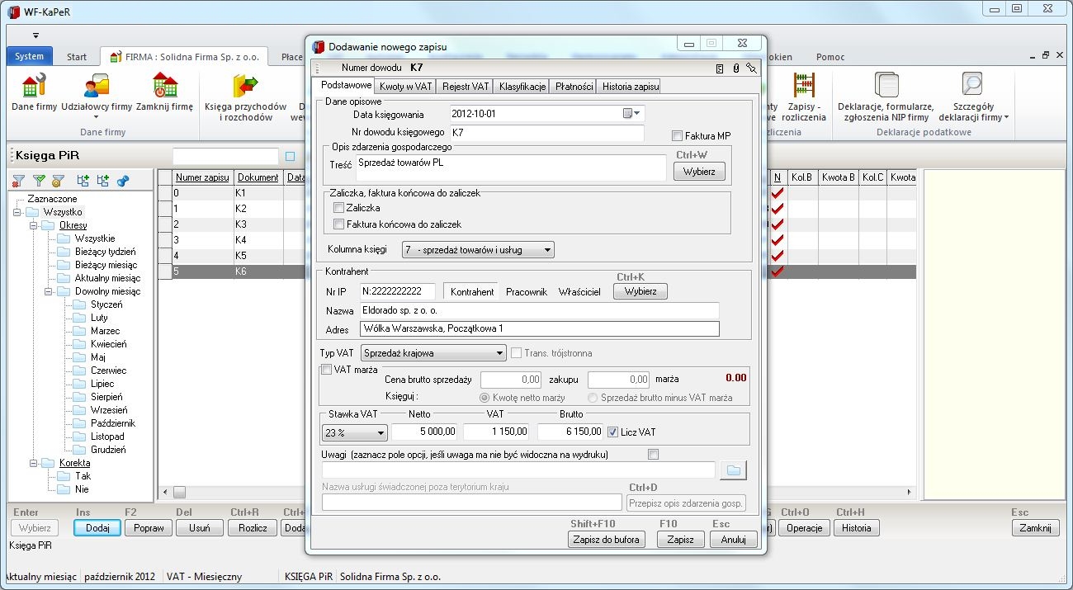Open the Pomoc ribbon tab
Viewport: 1073px width, 590px height.
coord(830,57)
